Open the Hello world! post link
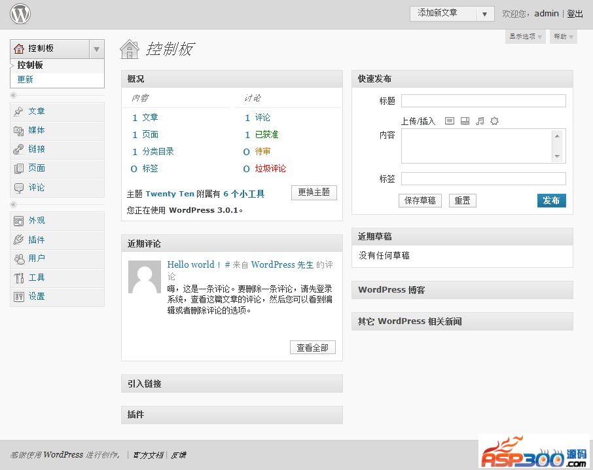Viewport: 593px width, 470px height. 194,264
